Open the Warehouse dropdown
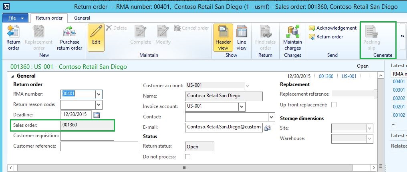This screenshot has width=407, height=172. coord(370,138)
